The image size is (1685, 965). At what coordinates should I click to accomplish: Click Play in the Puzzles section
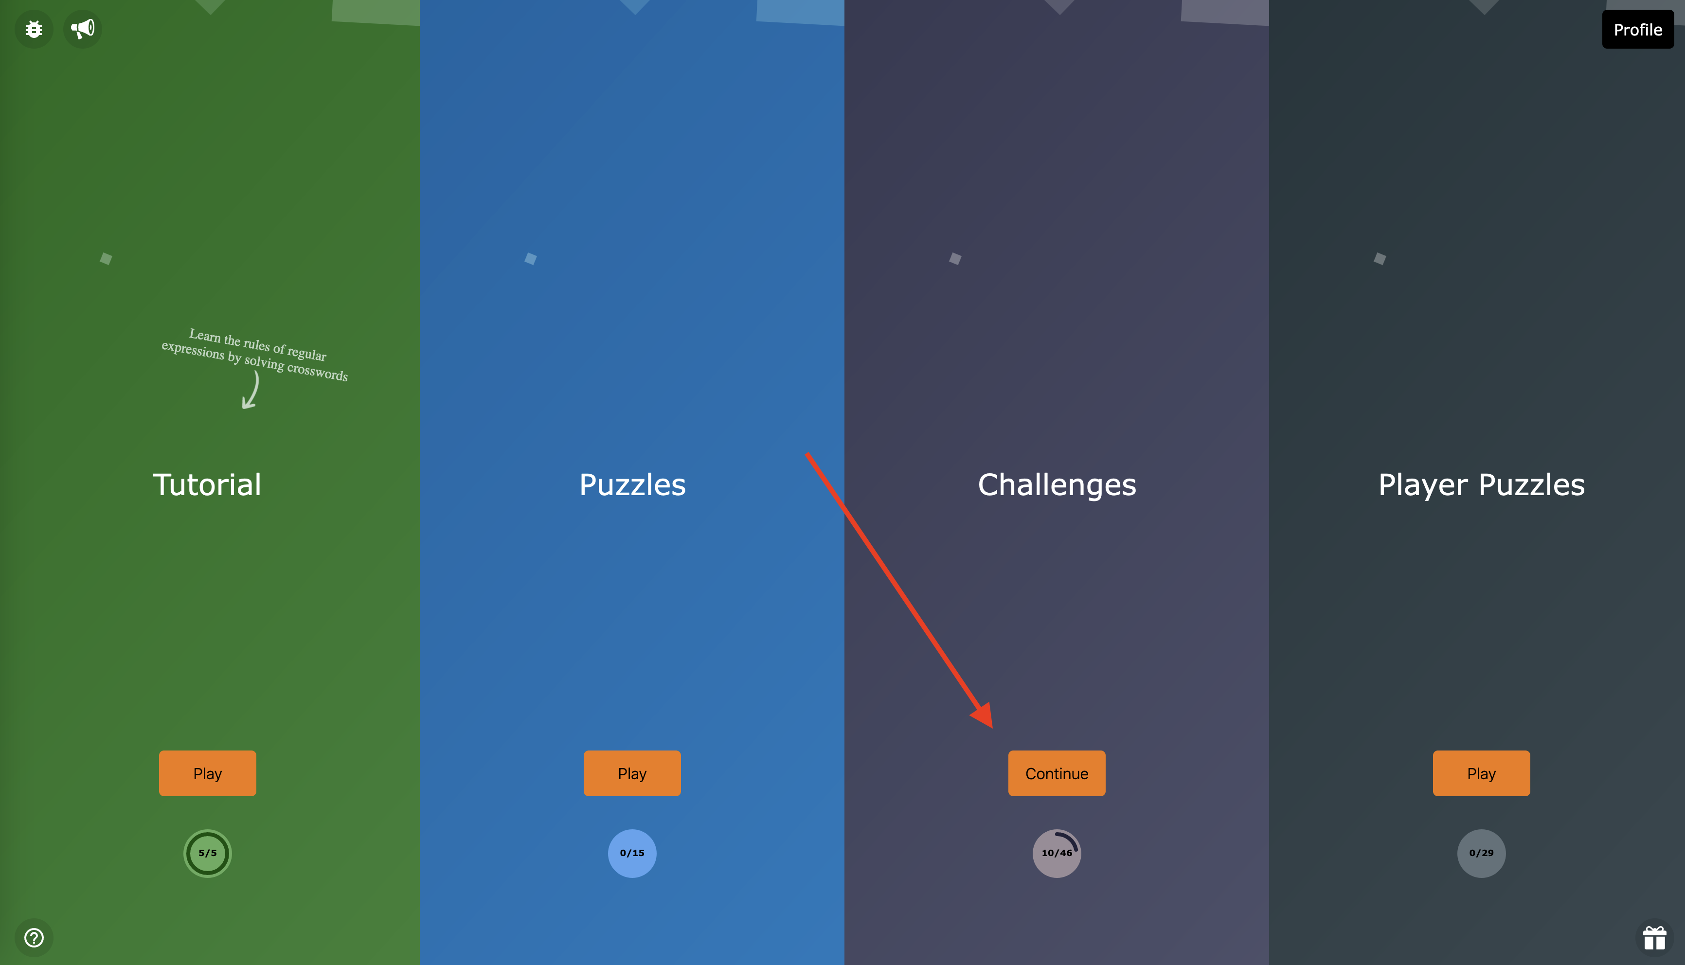pos(632,773)
